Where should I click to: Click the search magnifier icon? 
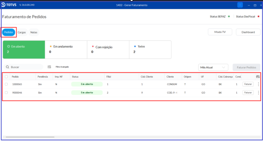click(x=7, y=67)
